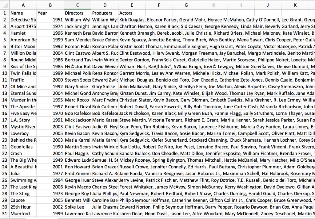Click the Name header cell in row 1
Screen dimensions: 315x219
23,13
